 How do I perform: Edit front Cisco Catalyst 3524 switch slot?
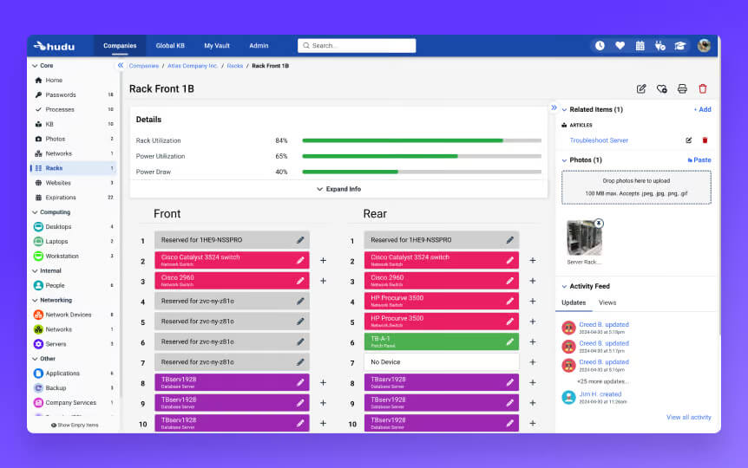(x=300, y=260)
